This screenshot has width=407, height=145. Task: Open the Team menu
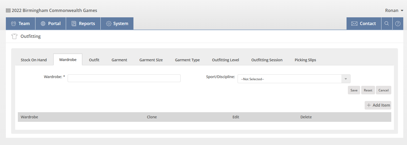(21, 23)
